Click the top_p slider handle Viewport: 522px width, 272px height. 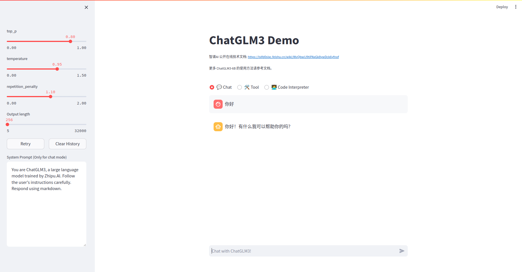(x=71, y=41)
